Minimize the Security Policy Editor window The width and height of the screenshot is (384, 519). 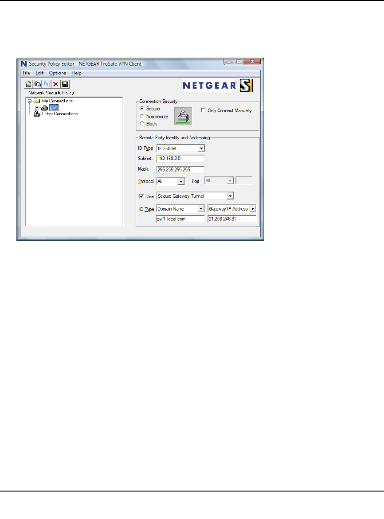pyautogui.click(x=229, y=62)
